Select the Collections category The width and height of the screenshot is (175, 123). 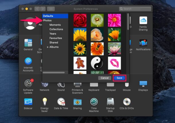click(55, 29)
